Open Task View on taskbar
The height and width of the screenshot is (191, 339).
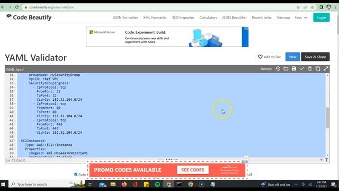pyautogui.click(x=91, y=184)
